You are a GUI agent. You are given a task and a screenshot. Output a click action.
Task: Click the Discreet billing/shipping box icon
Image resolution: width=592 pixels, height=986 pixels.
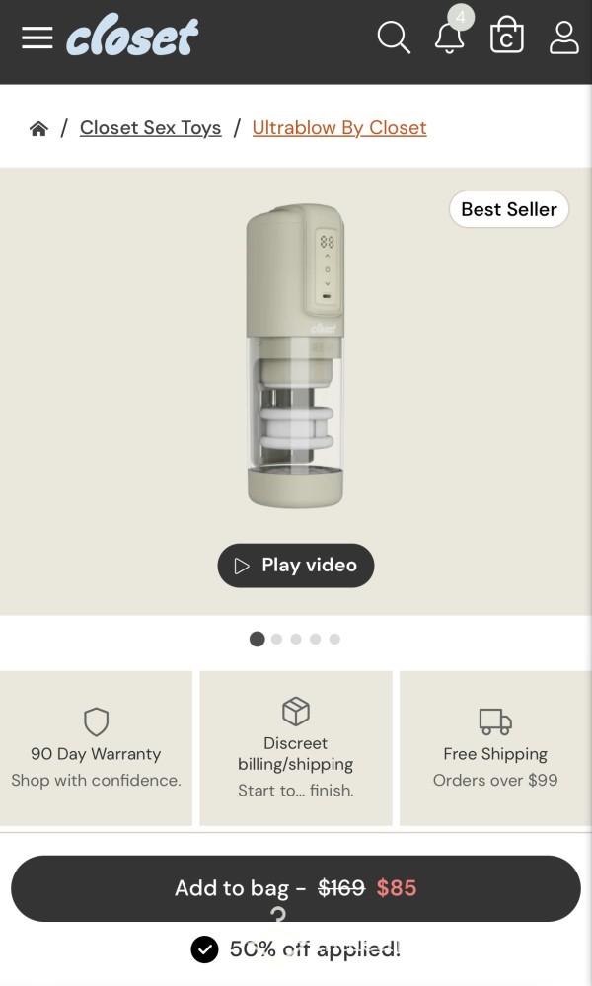tap(296, 712)
